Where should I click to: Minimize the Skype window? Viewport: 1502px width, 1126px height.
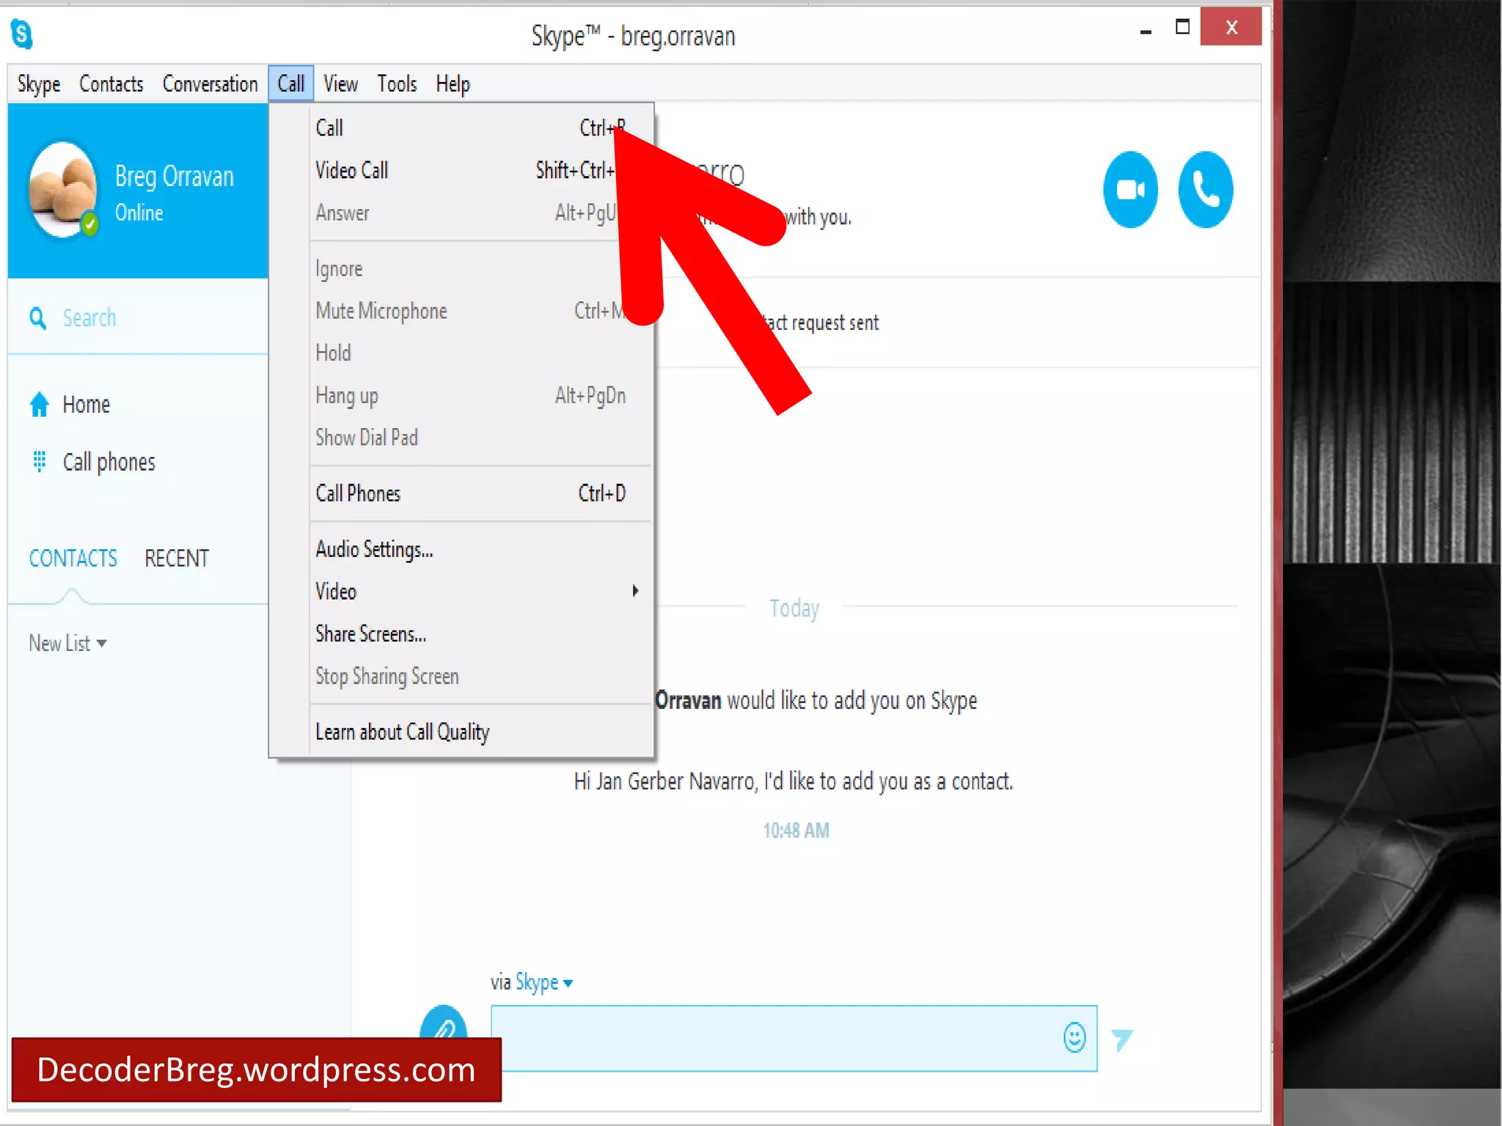(1146, 31)
